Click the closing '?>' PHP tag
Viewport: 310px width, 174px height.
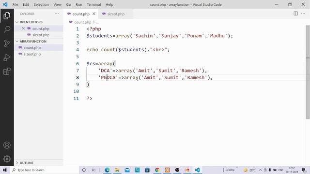point(89,98)
